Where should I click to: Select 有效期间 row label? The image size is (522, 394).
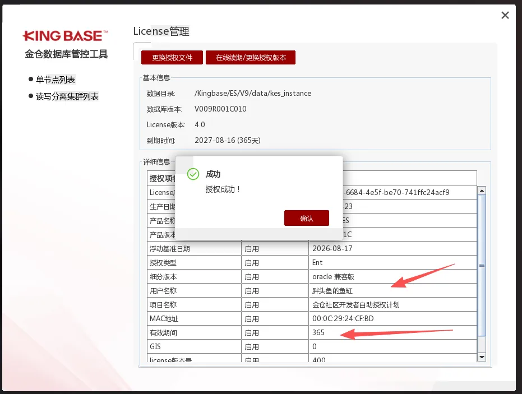[163, 332]
